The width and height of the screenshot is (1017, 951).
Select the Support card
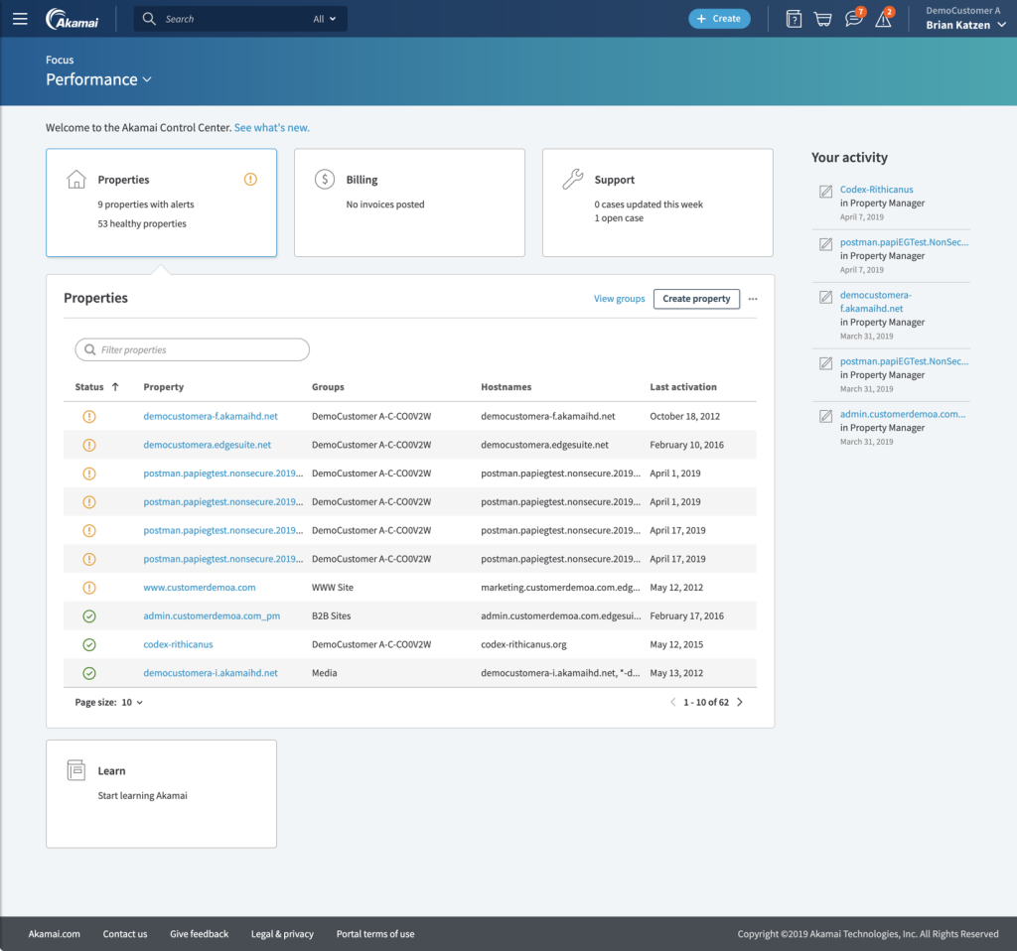click(x=657, y=203)
